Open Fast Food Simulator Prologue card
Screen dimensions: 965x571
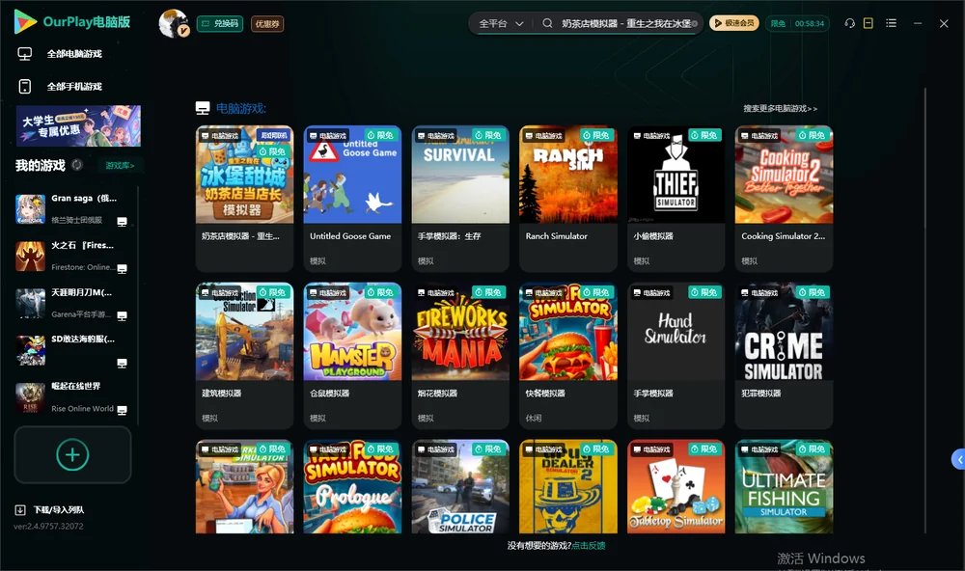click(352, 486)
